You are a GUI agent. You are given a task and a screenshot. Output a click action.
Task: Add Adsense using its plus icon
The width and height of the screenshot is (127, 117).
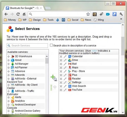(x=9, y=71)
